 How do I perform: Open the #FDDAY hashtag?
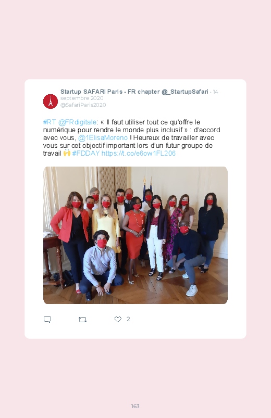coord(85,153)
